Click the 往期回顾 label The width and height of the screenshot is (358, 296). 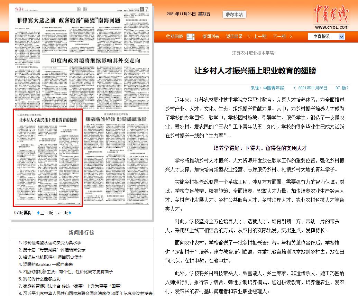pos(175,37)
